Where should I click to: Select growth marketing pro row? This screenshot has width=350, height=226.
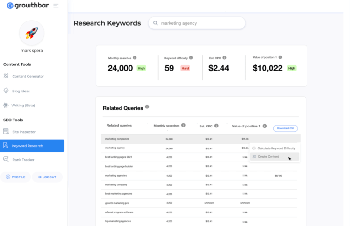(199, 203)
